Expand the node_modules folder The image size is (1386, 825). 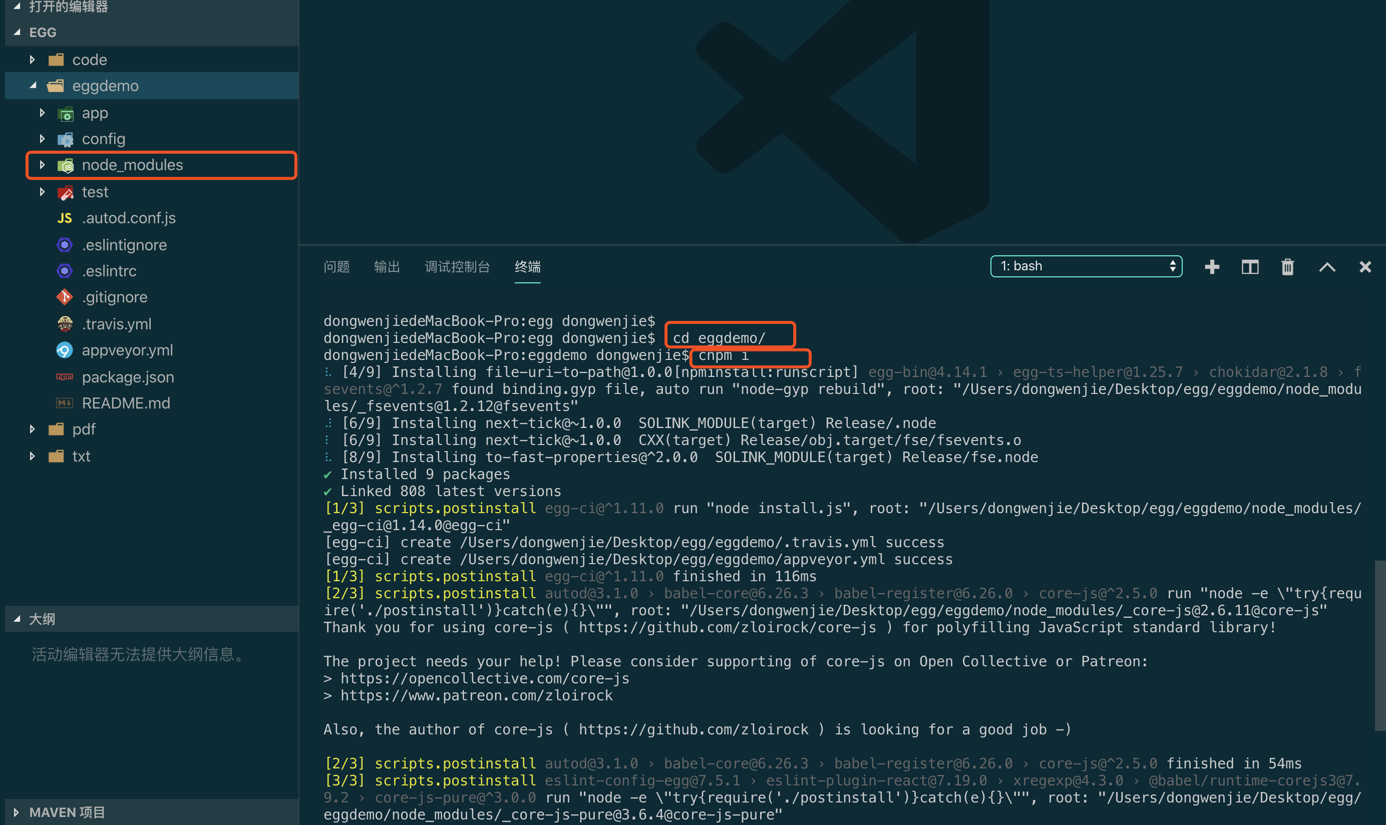(x=132, y=165)
